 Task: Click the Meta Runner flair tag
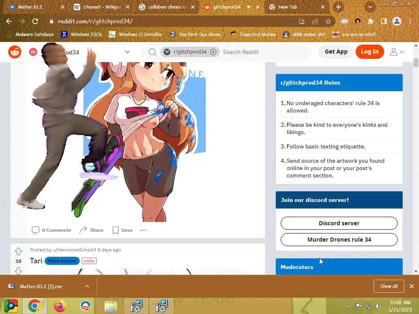click(x=62, y=261)
